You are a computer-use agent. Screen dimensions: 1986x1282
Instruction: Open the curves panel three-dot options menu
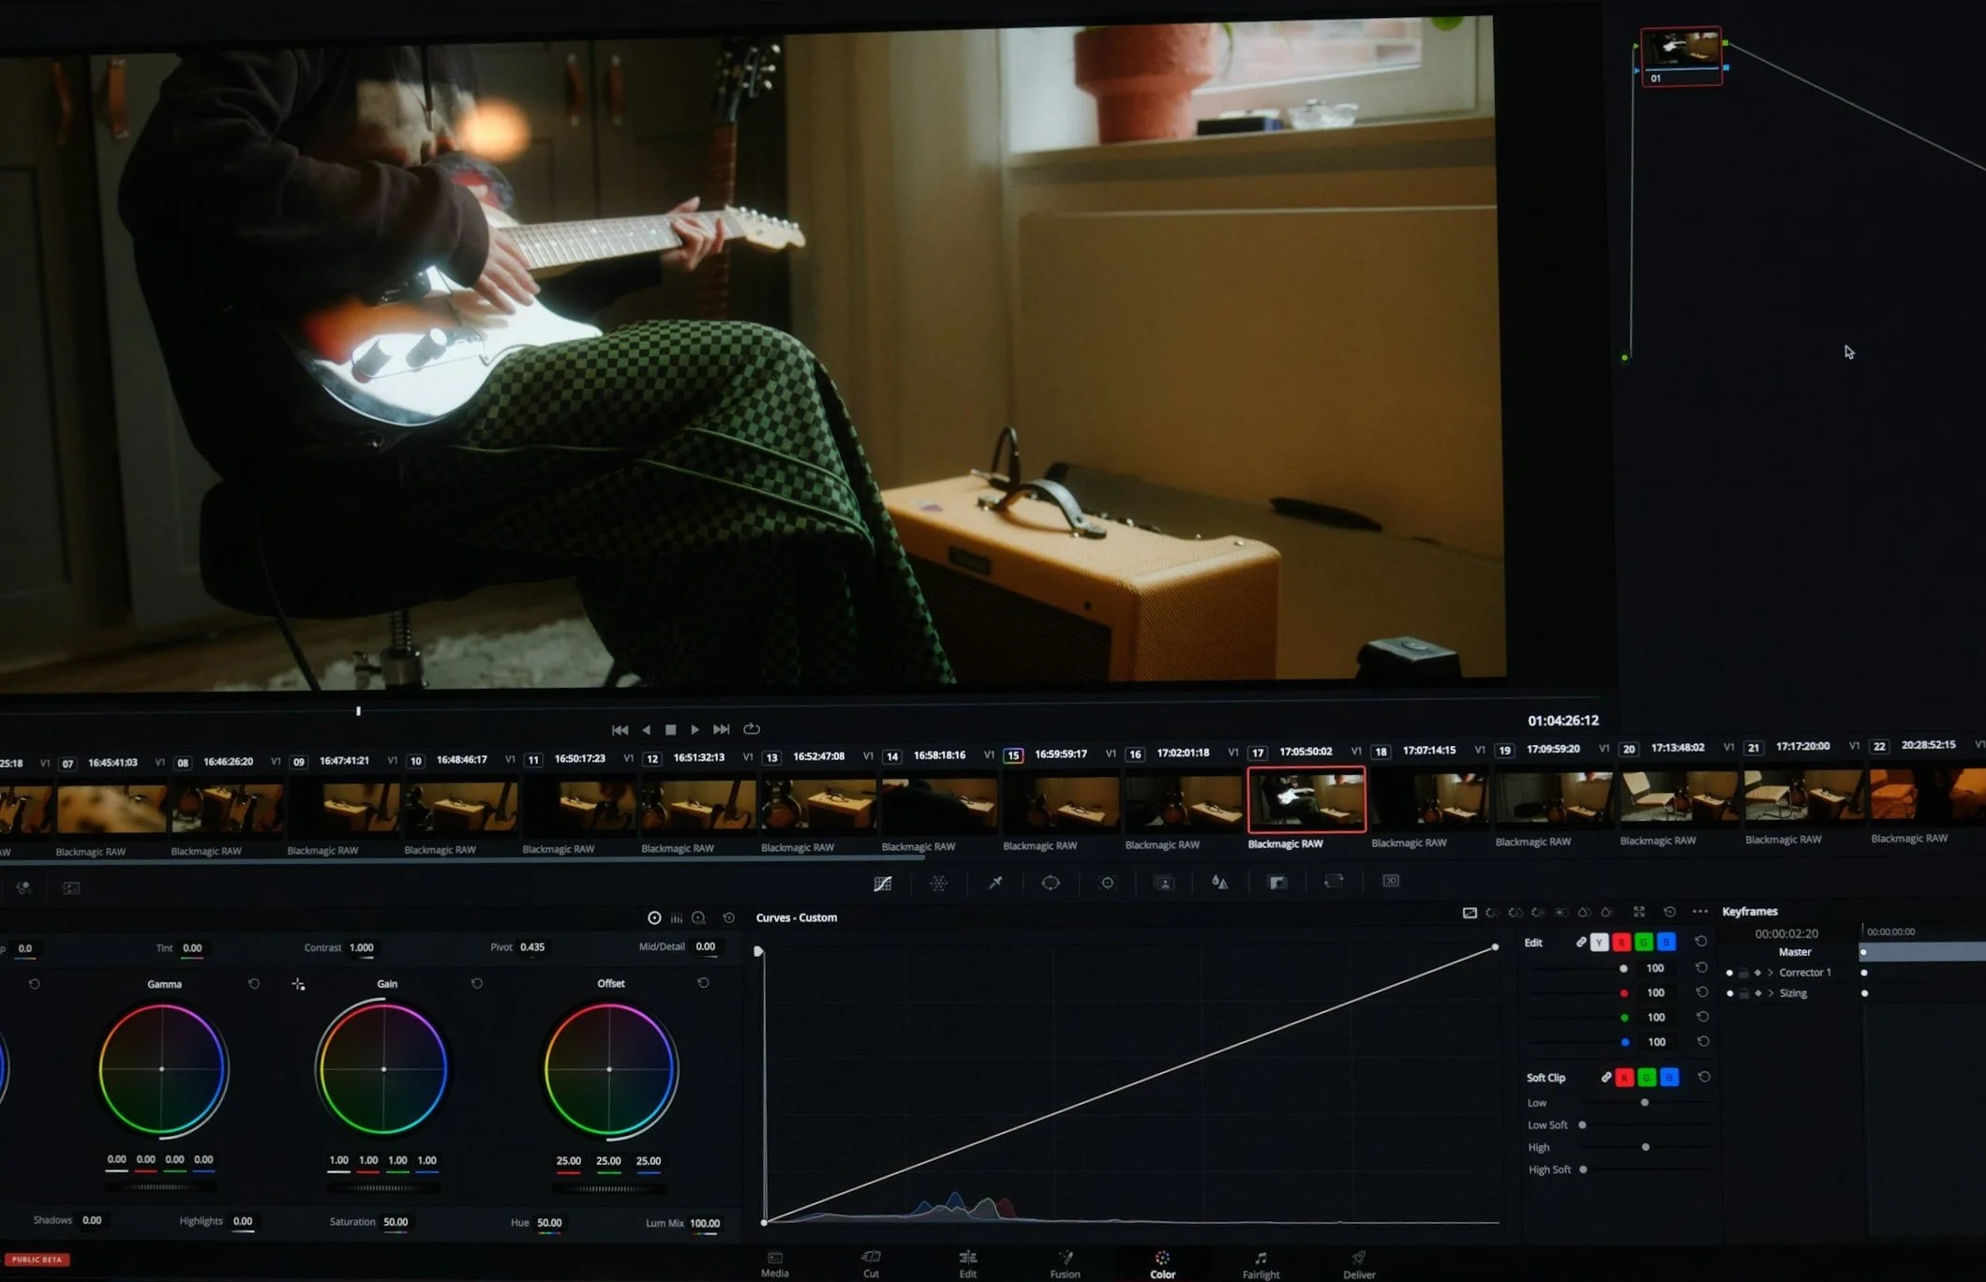pos(1700,912)
